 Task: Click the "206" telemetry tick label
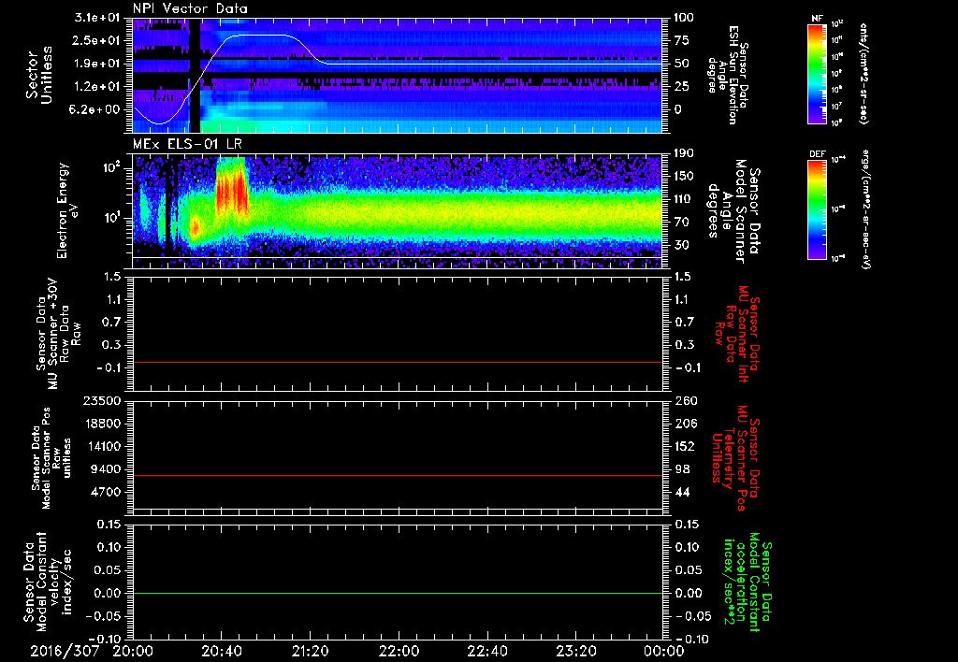pyautogui.click(x=684, y=424)
